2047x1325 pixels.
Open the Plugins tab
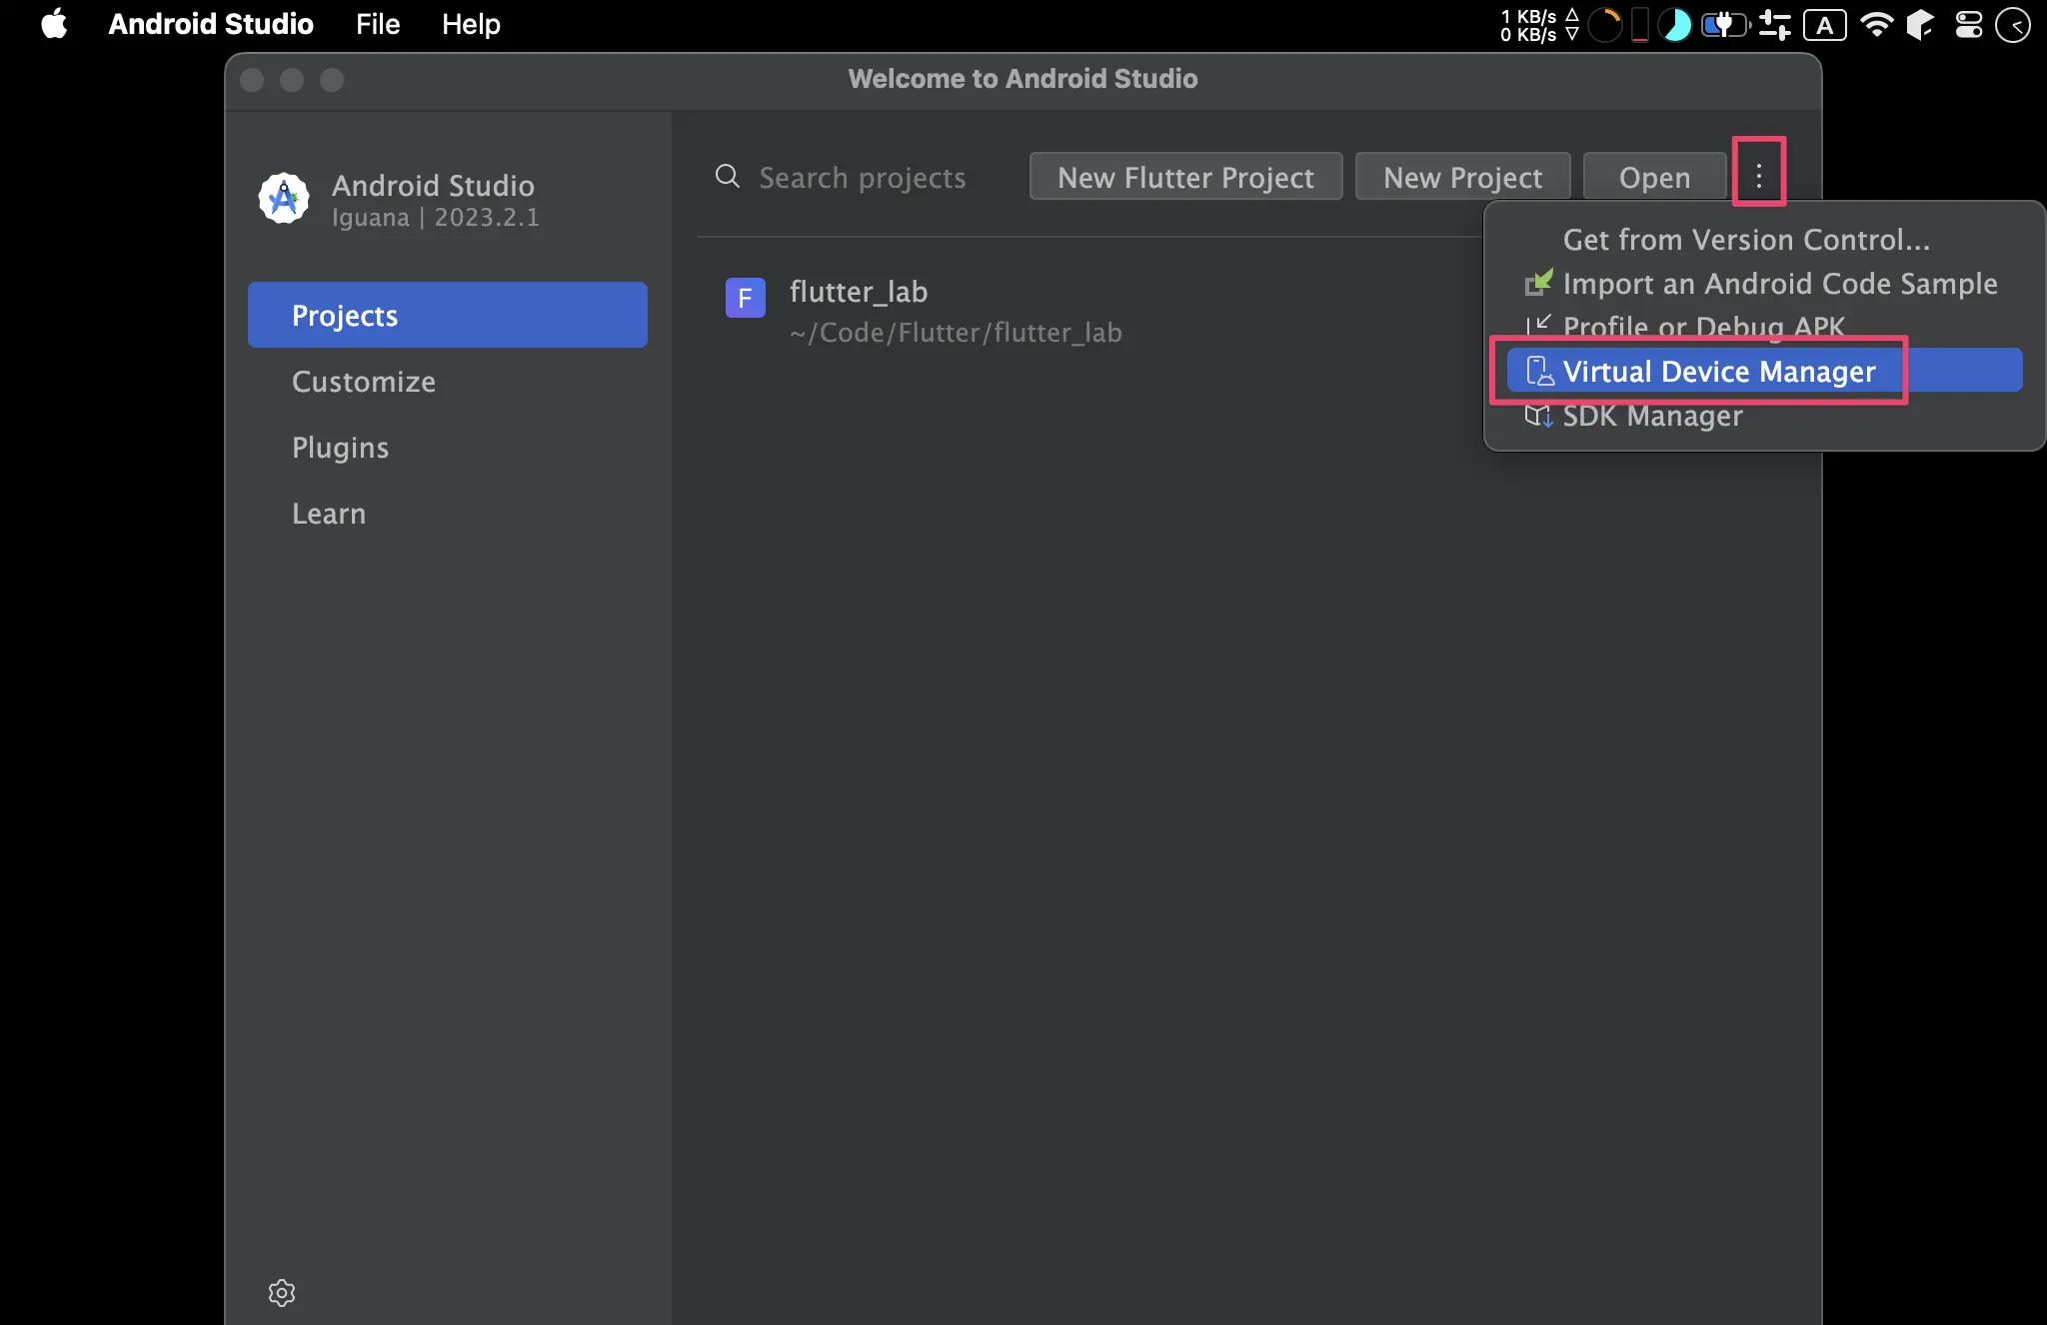[447, 447]
